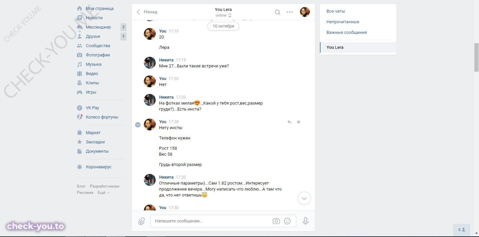Click message text Нету инсты
This screenshot has width=479, height=237.
(x=171, y=128)
